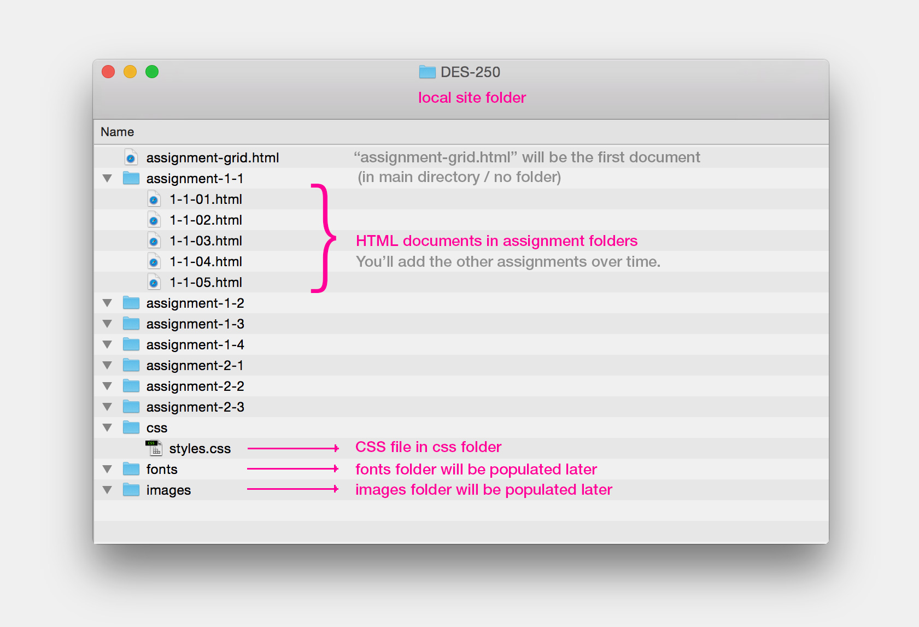The image size is (919, 627).
Task: Click the images folder icon
Action: coord(131,490)
